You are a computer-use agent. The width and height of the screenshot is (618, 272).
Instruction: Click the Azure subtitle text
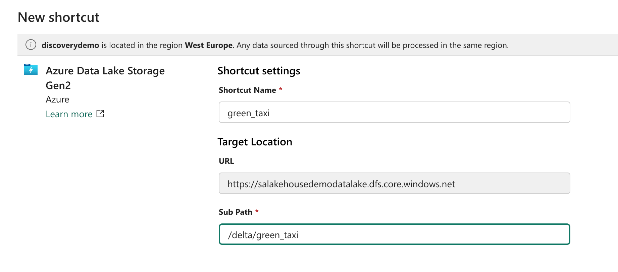pyautogui.click(x=57, y=99)
